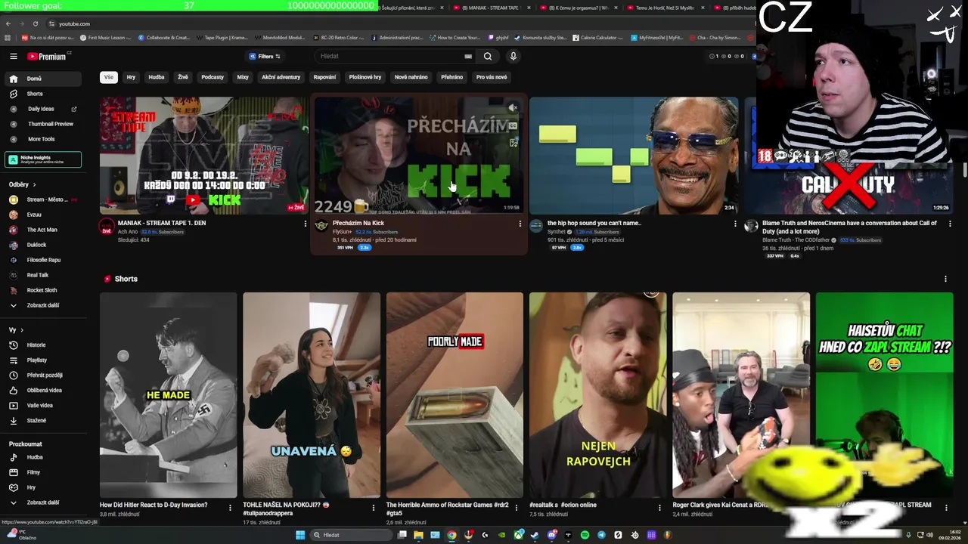Viewport: 968px width, 544px height.
Task: Open the Thumbnail Preview tool
Action: [x=43, y=124]
